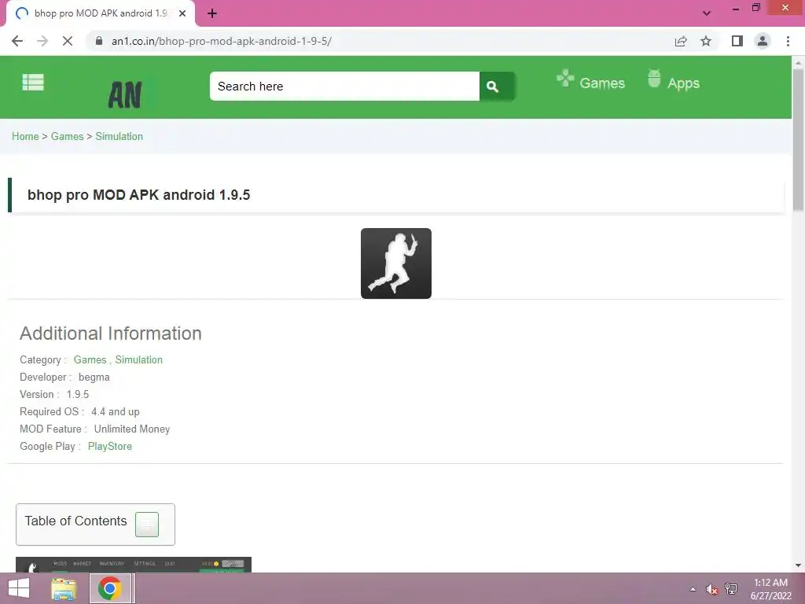Toggle the Table of Contents list button
The image size is (805, 604).
click(147, 525)
